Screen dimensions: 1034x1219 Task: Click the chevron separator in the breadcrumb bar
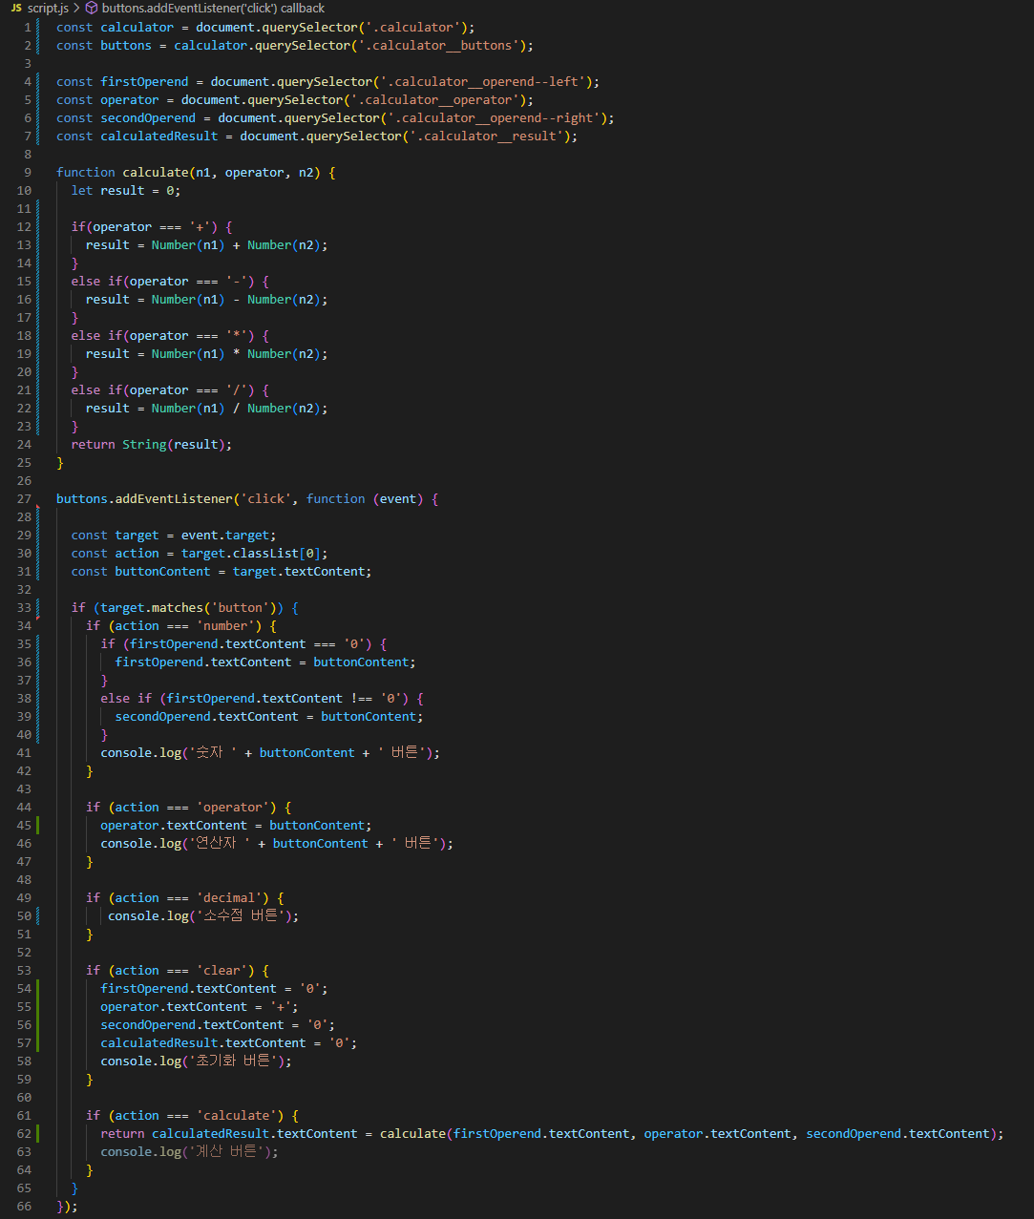[x=75, y=8]
